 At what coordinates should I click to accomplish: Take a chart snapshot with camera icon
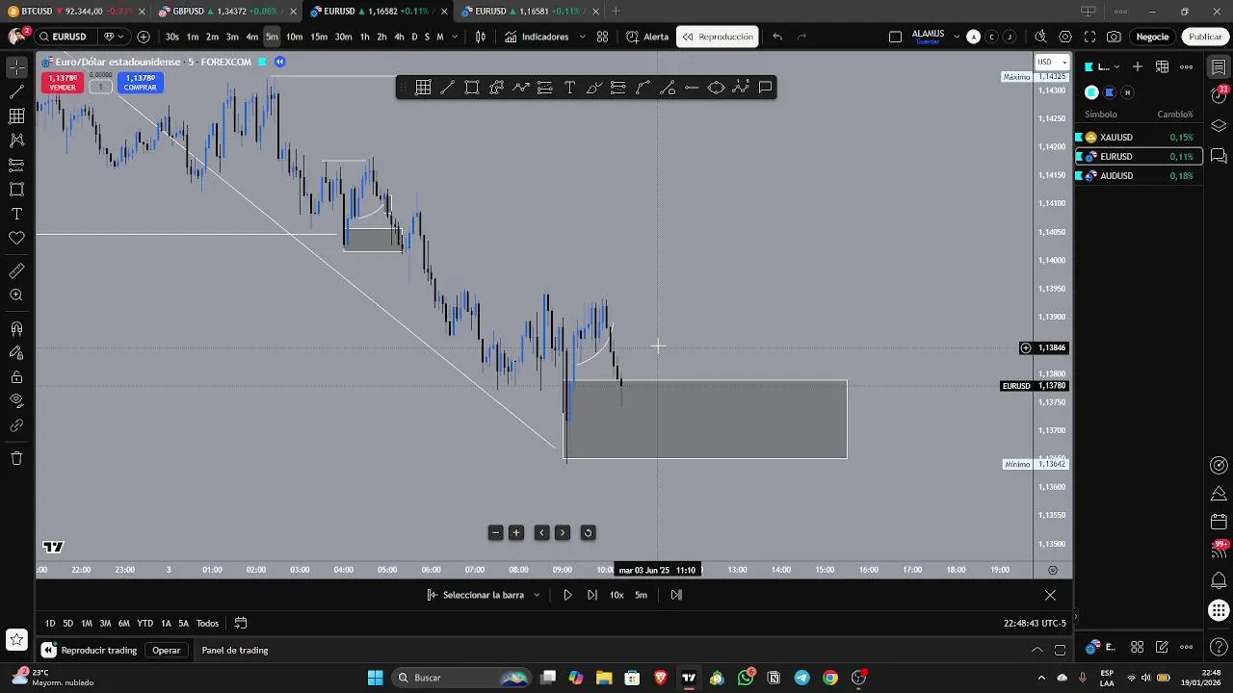pyautogui.click(x=1114, y=37)
